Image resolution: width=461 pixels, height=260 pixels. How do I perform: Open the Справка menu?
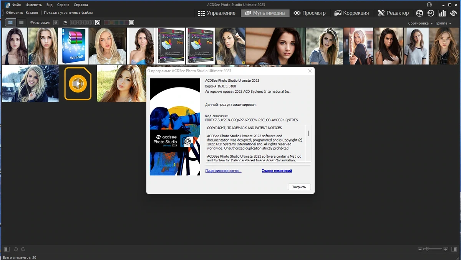coord(81,5)
